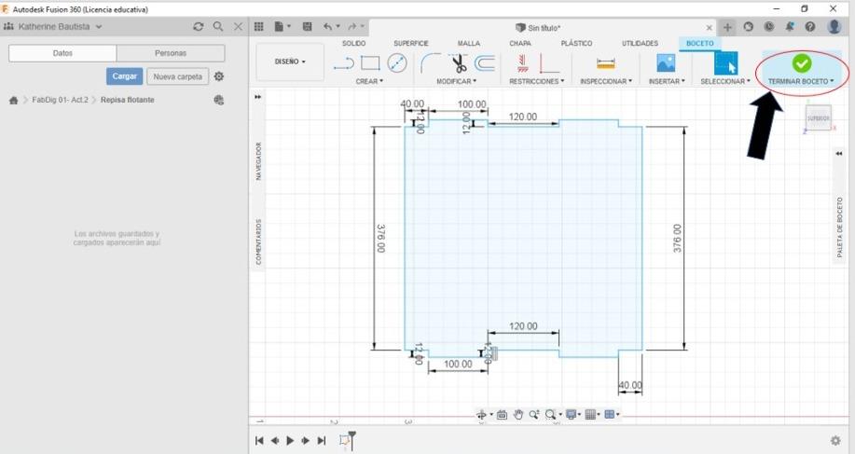Open the extensions icon beside the new tab plus
This screenshot has width=855, height=454.
pos(748,26)
